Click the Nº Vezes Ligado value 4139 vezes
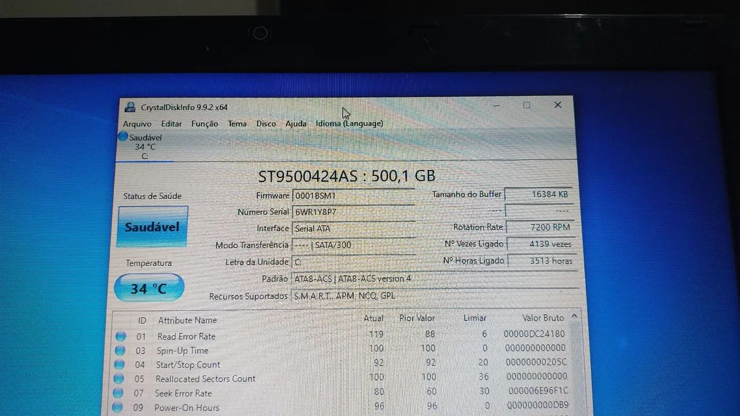The height and width of the screenshot is (416, 740). 541,244
